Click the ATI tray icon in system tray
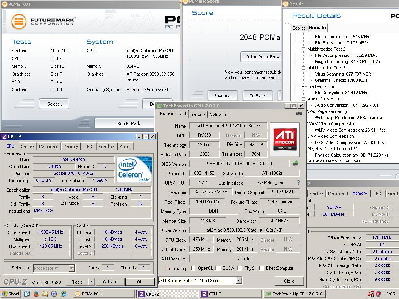This screenshot has height=299, width=399. (x=371, y=294)
